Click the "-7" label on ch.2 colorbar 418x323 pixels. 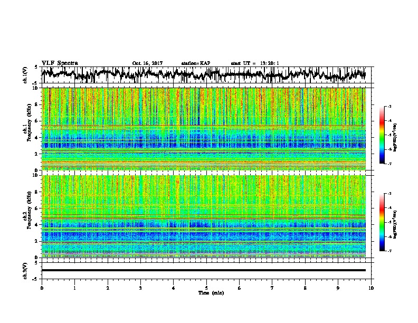coord(389,251)
